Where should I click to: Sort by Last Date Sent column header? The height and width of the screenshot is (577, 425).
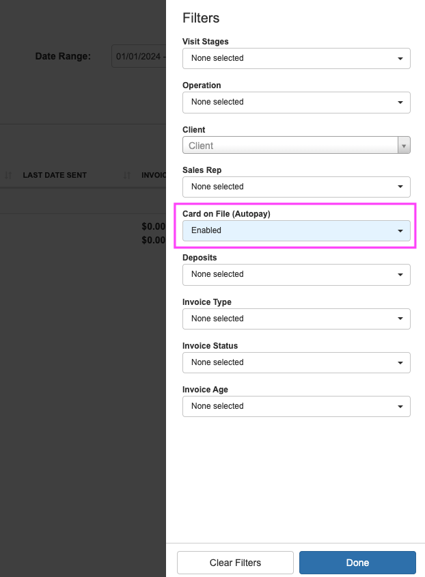[x=55, y=176]
